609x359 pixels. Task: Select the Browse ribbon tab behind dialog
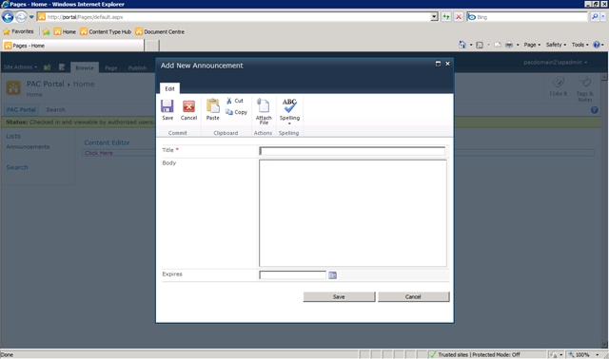pyautogui.click(x=85, y=67)
